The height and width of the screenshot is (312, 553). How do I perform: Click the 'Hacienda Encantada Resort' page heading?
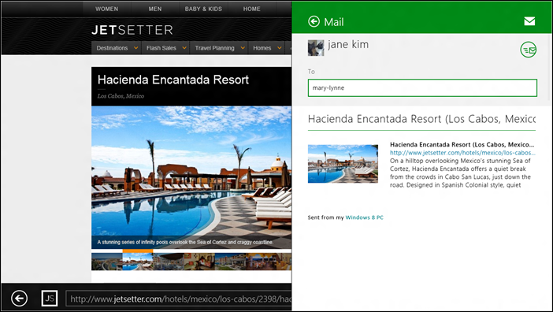click(x=173, y=80)
